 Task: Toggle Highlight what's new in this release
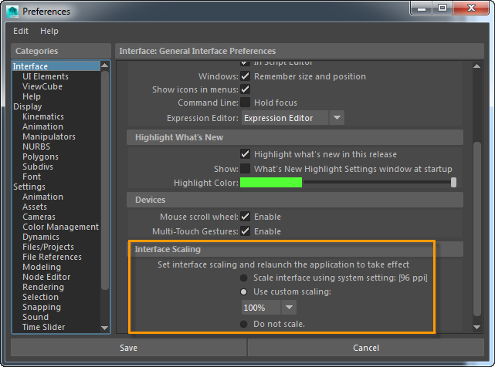click(x=246, y=154)
